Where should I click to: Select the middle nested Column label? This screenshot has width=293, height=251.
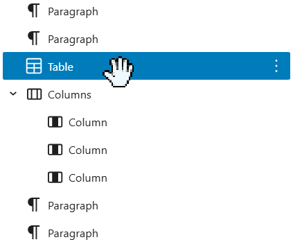(x=88, y=150)
